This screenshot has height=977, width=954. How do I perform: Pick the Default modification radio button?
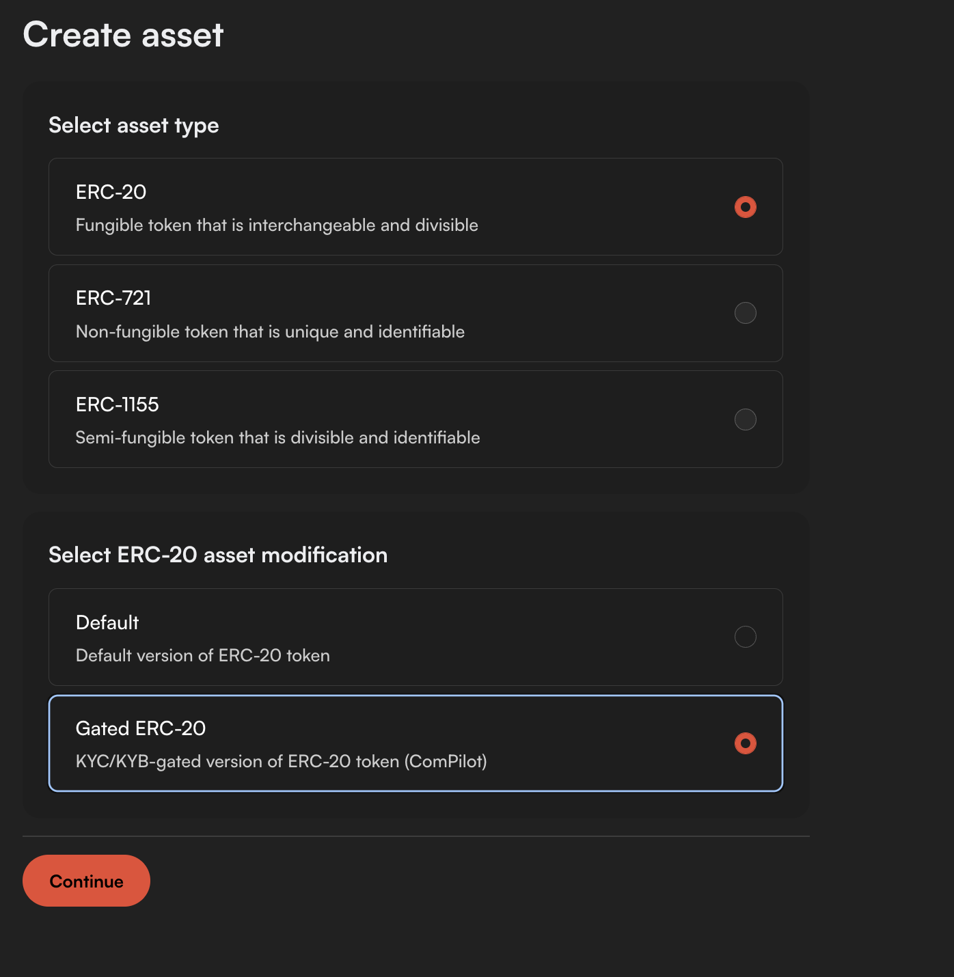[x=745, y=637]
